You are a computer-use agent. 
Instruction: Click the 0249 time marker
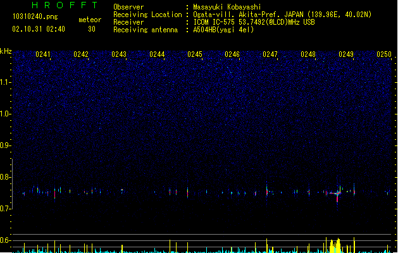[x=346, y=54]
